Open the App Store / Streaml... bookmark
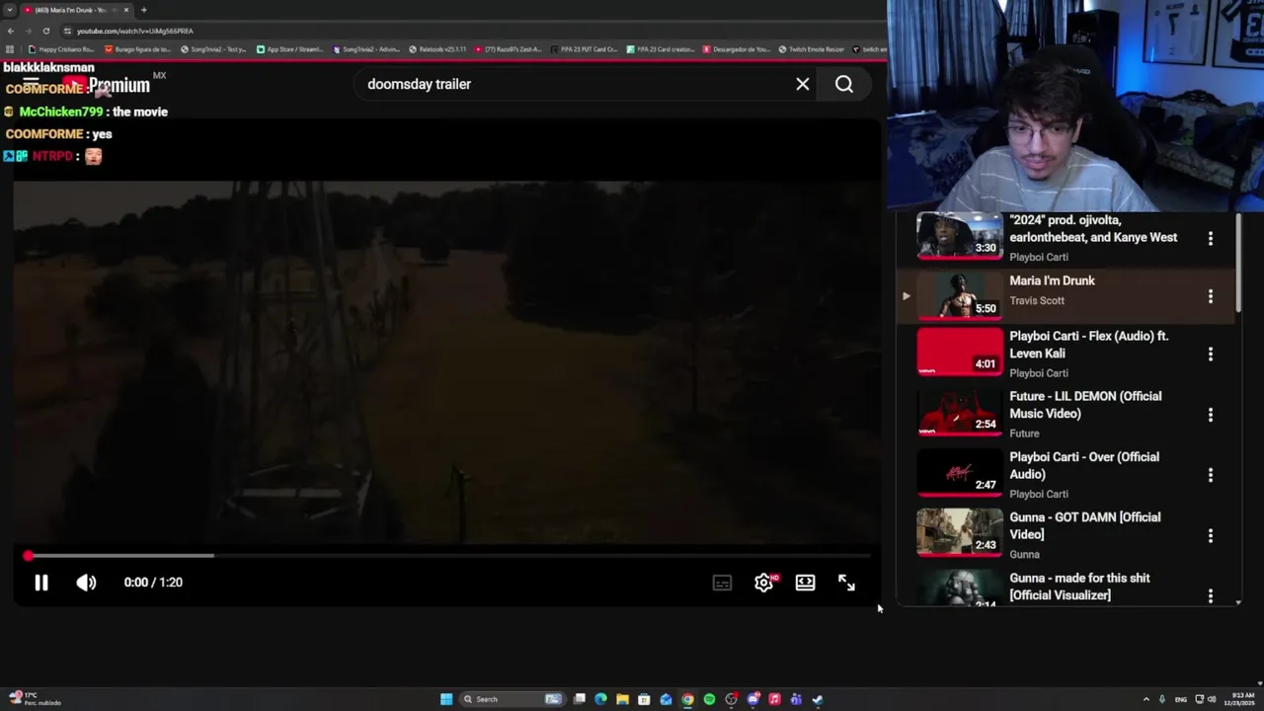 pyautogui.click(x=289, y=49)
